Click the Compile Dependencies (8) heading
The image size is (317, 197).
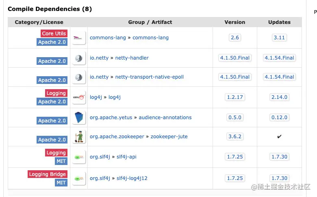click(50, 9)
